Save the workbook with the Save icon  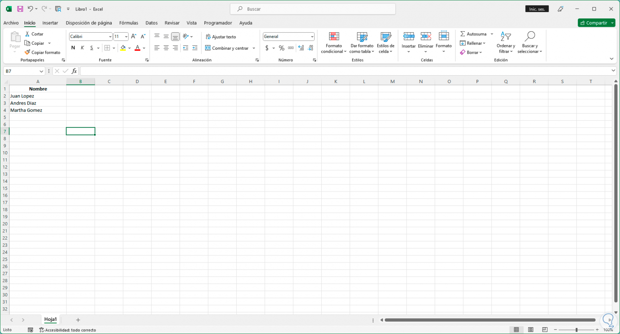20,9
